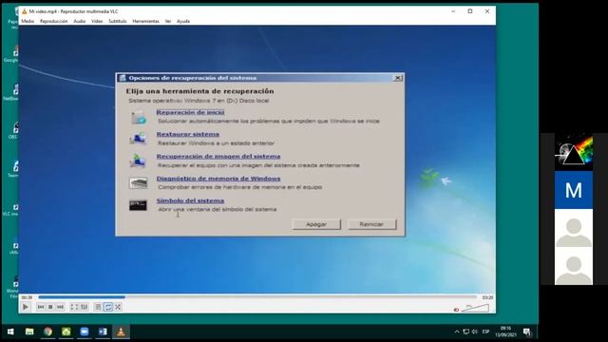Switch to Zoom in the taskbar
Image resolution: width=608 pixels, height=342 pixels.
pyautogui.click(x=85, y=332)
